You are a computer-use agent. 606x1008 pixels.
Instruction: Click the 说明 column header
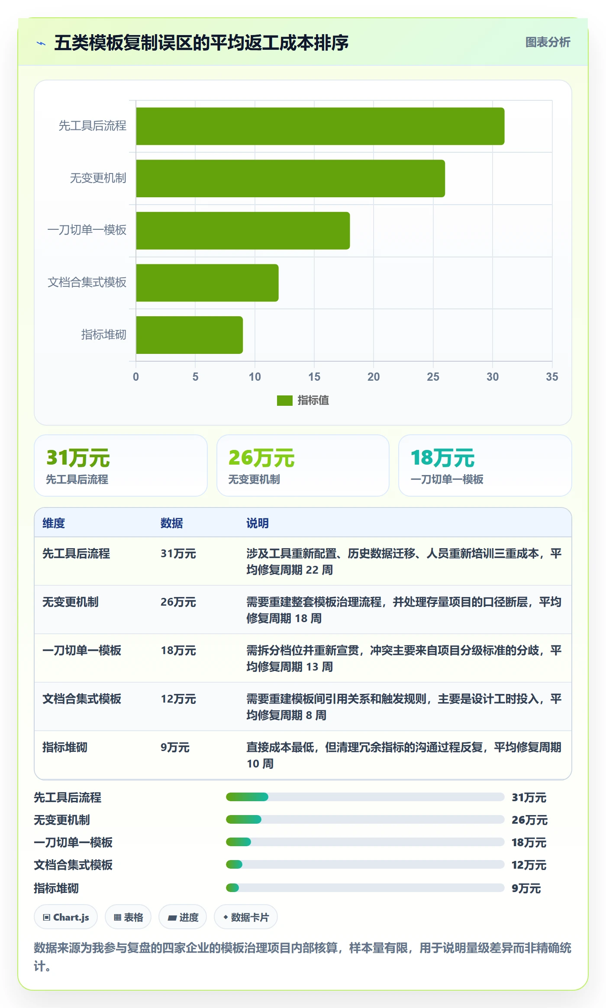click(258, 523)
